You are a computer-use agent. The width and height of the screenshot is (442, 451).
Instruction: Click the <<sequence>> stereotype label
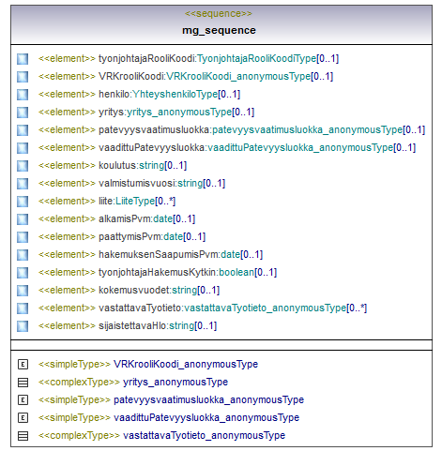(219, 14)
